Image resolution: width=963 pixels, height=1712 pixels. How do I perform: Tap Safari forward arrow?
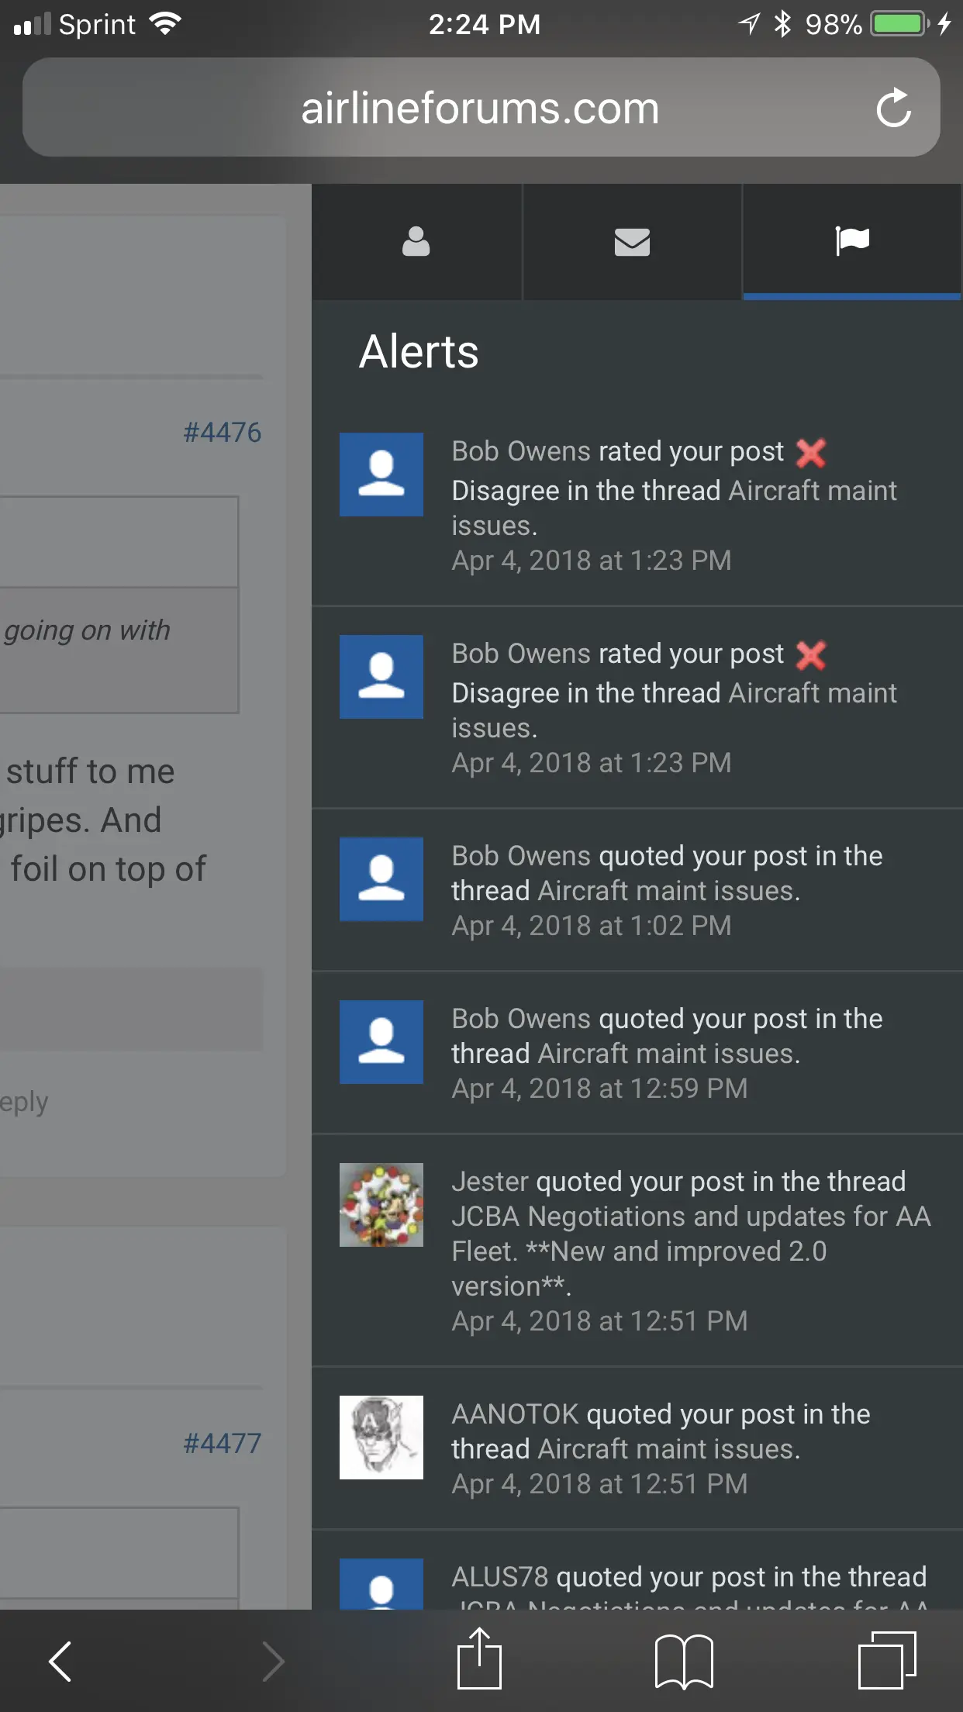273,1661
